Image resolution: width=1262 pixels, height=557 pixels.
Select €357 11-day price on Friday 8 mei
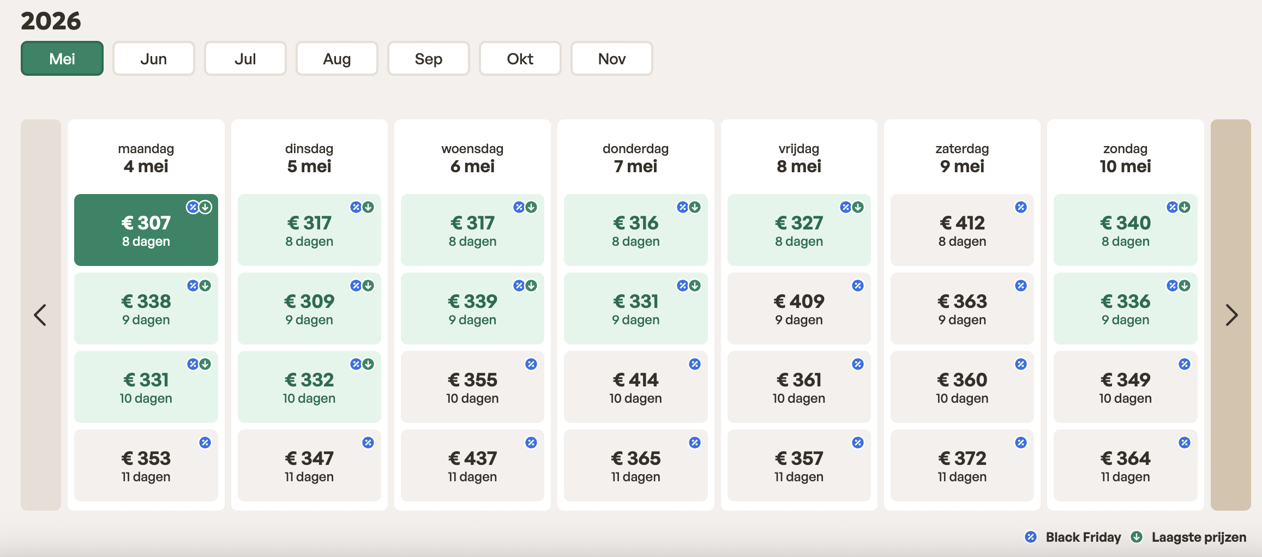pyautogui.click(x=798, y=465)
